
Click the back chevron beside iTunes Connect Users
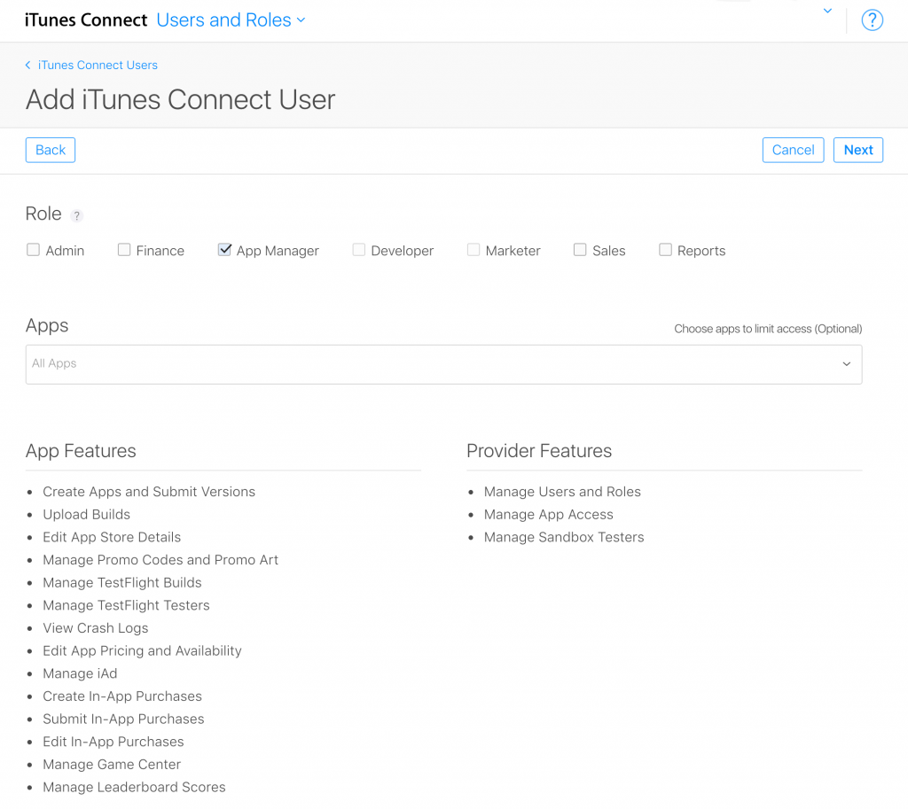pyautogui.click(x=27, y=65)
